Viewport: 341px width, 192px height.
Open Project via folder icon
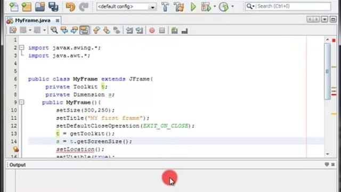(x=40, y=7)
